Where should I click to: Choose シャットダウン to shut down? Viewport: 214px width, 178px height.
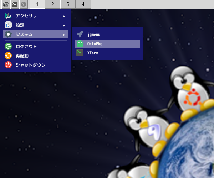(36, 65)
